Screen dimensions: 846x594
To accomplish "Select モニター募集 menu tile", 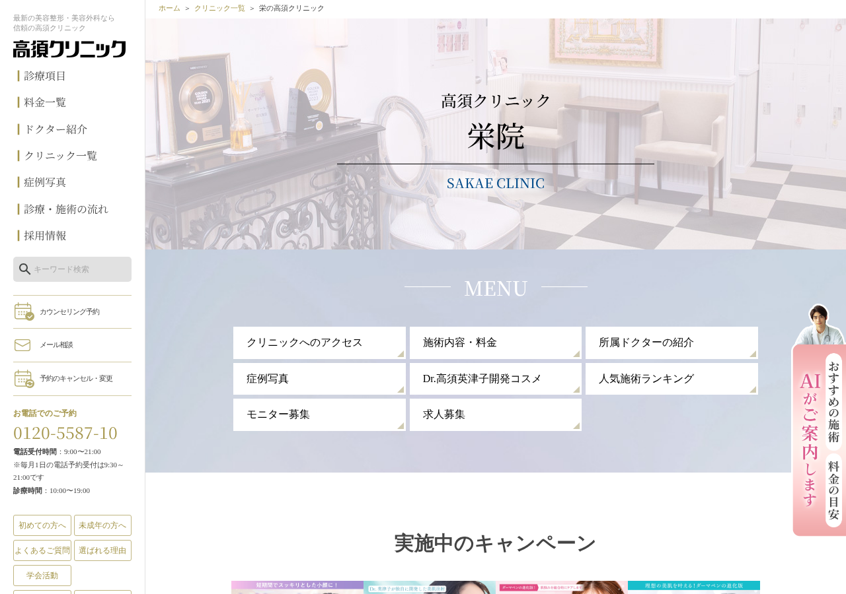I will [x=319, y=414].
